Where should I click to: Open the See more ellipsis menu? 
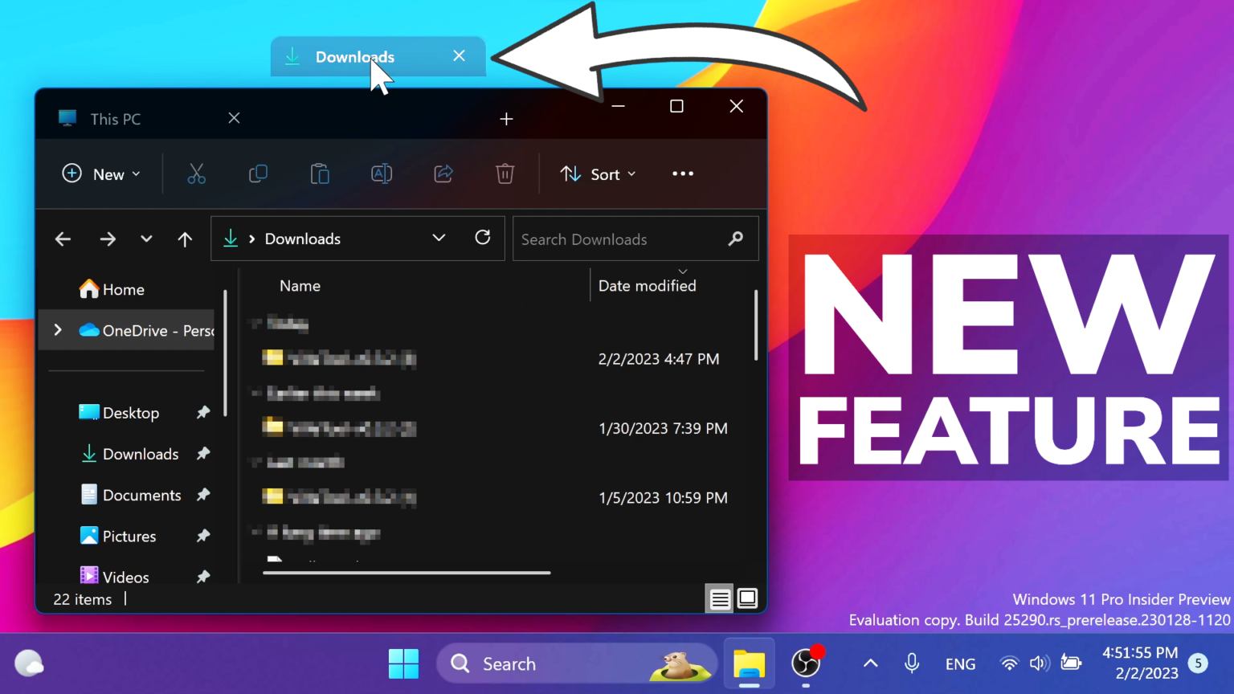coord(682,173)
